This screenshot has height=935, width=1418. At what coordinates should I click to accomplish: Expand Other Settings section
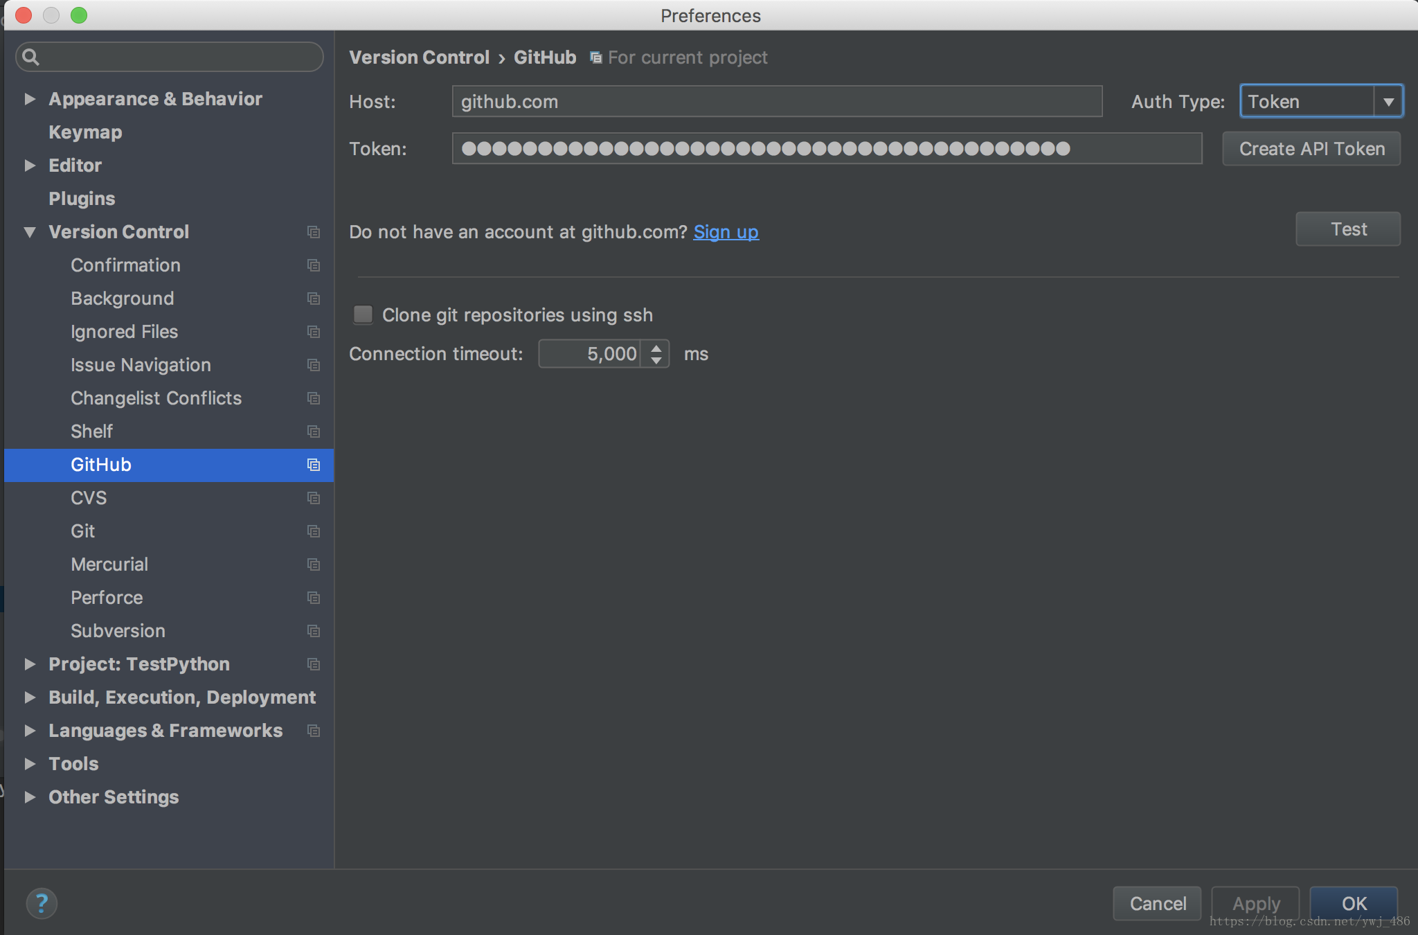click(30, 797)
